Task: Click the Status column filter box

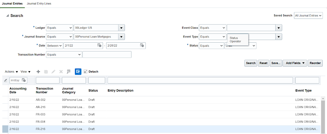Action: click(96, 80)
